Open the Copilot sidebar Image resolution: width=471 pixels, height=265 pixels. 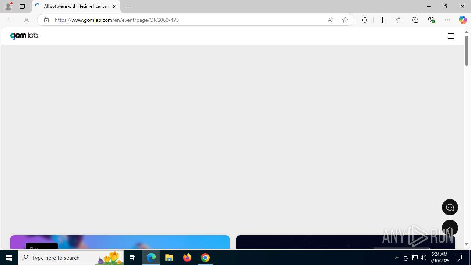tap(463, 20)
